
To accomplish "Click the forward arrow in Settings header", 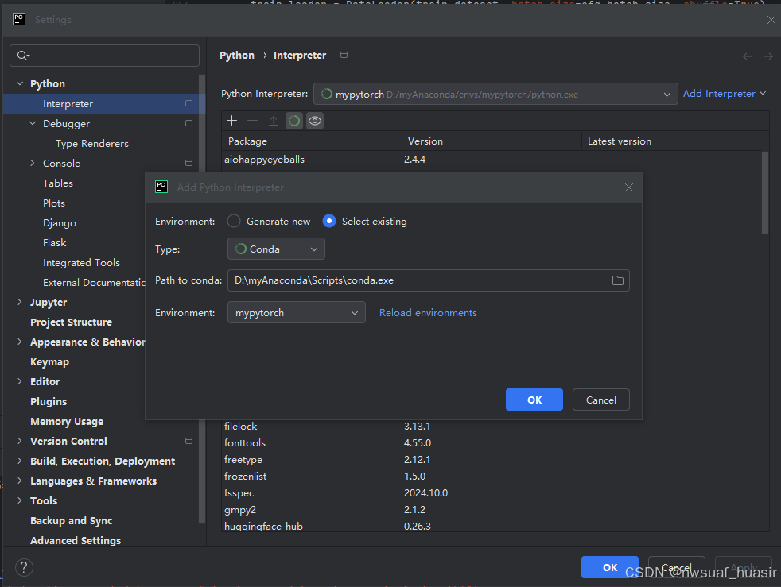I will pos(768,56).
